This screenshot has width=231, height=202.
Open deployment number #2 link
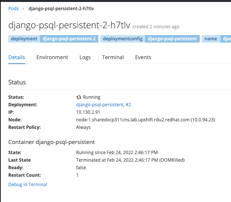(x=129, y=105)
